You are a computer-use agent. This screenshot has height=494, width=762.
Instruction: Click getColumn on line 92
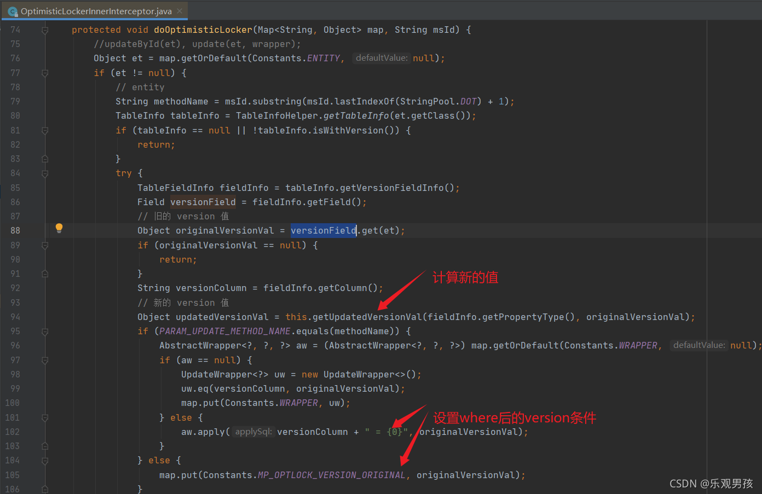click(x=343, y=288)
